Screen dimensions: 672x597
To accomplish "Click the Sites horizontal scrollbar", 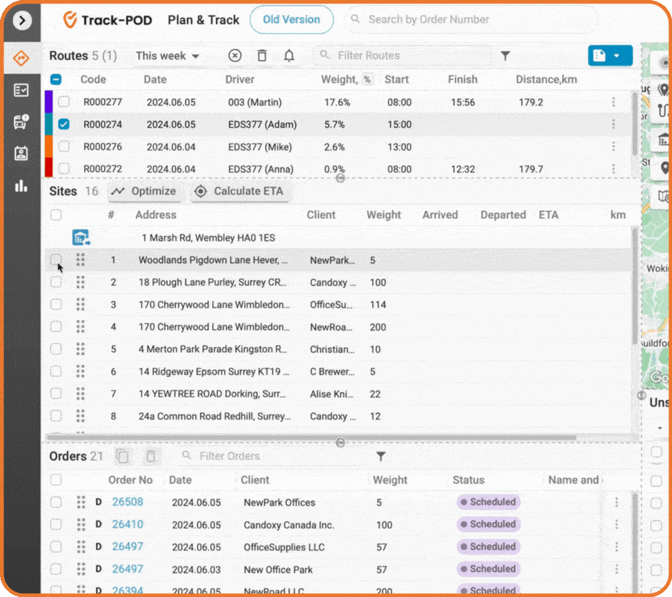I will (312, 437).
